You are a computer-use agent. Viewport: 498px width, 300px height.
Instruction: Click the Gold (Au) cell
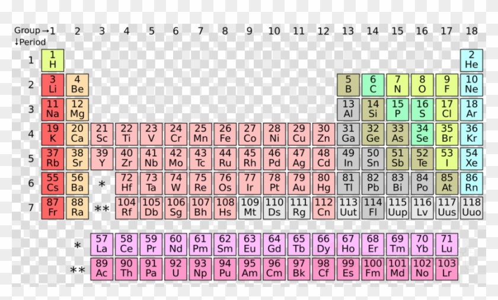tap(299, 183)
